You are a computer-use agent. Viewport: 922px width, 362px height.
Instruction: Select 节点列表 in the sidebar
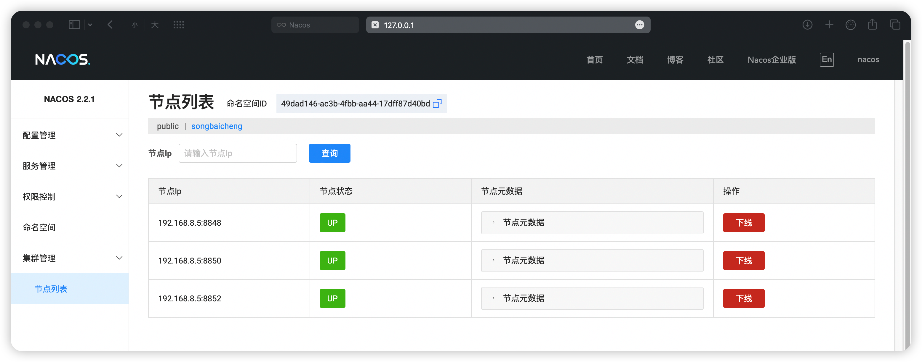69,288
